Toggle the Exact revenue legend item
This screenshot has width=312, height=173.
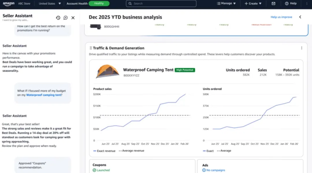[x=104, y=151]
